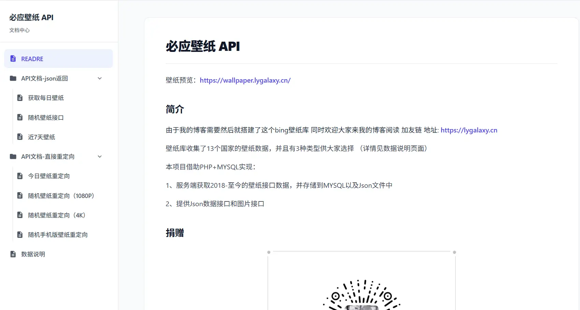580x310 pixels.
Task: Click the document icon beside READRE
Action: (x=13, y=59)
